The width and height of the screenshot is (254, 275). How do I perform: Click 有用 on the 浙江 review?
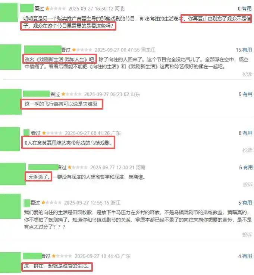(x=247, y=203)
